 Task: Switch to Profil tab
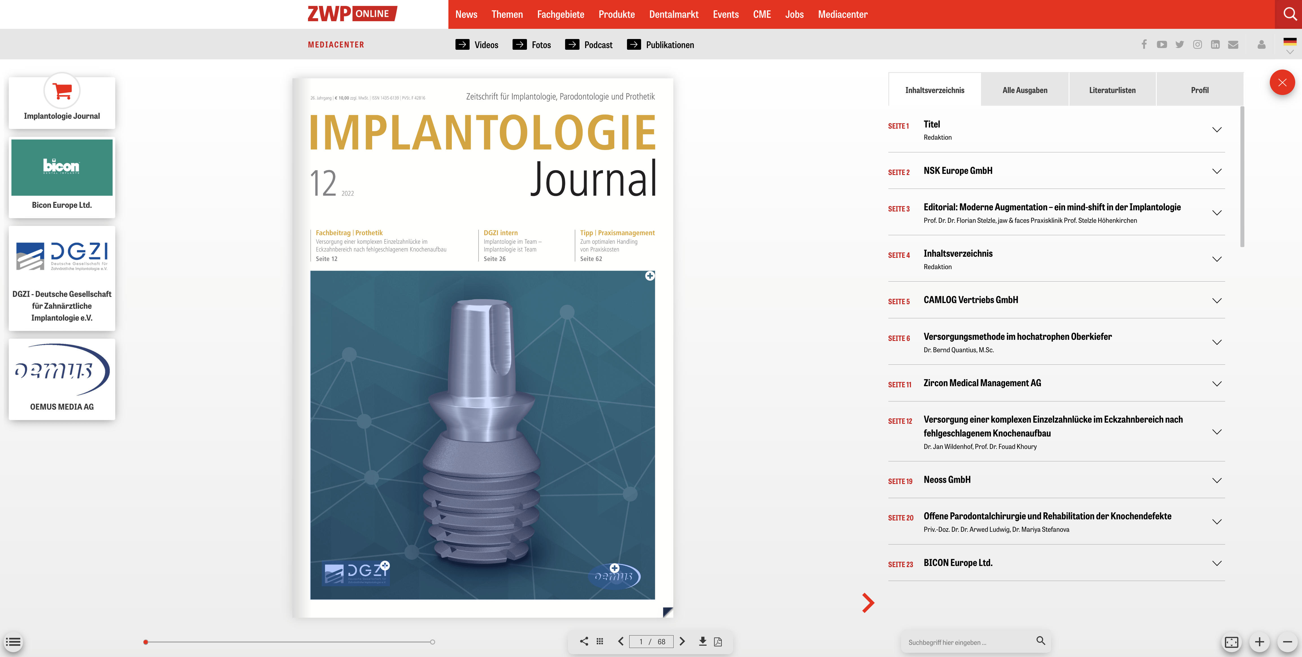[x=1199, y=90]
